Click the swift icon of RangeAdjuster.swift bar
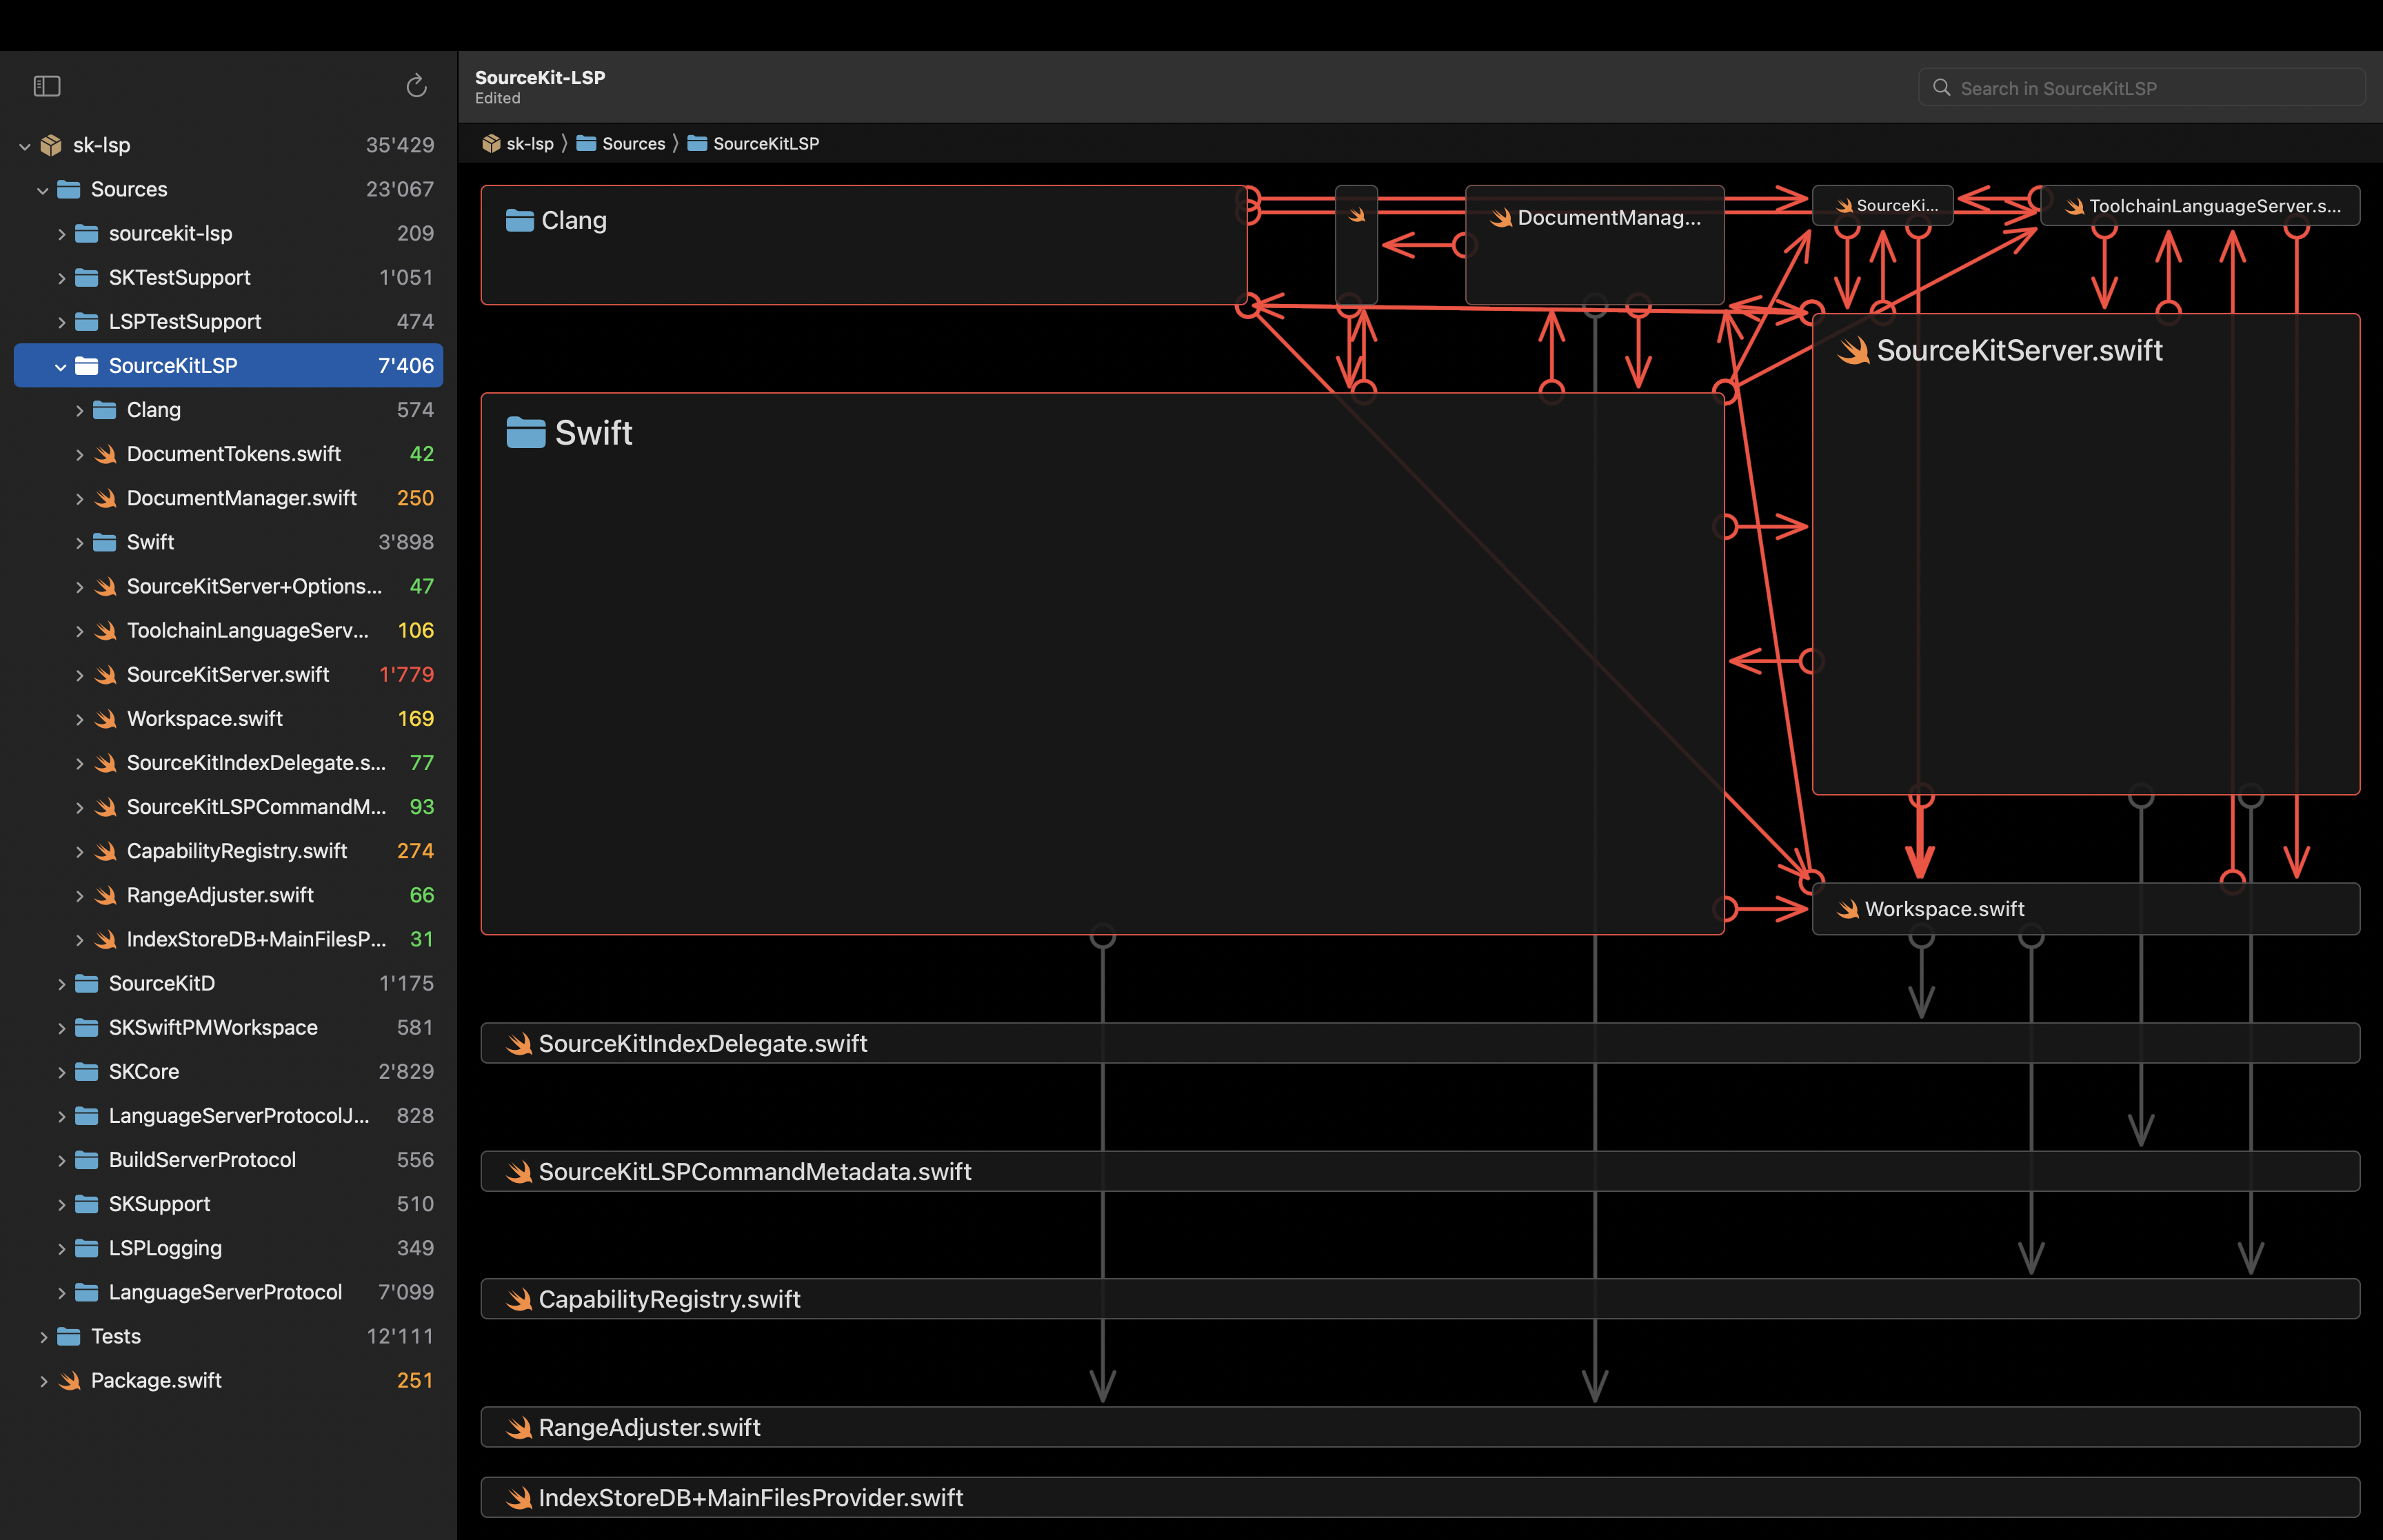The width and height of the screenshot is (2383, 1540). [519, 1428]
